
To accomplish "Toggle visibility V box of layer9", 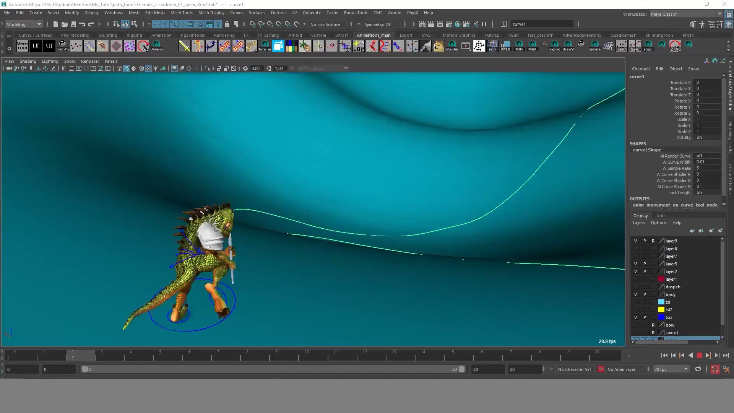I will click(635, 241).
